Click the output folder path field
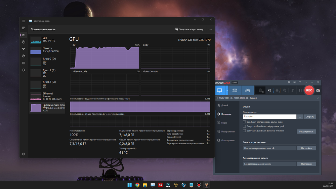This screenshot has height=189, width=336. (269, 116)
